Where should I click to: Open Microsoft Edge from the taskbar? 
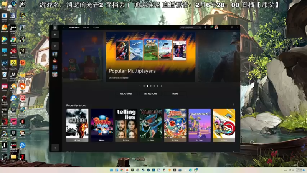[x=190, y=170]
